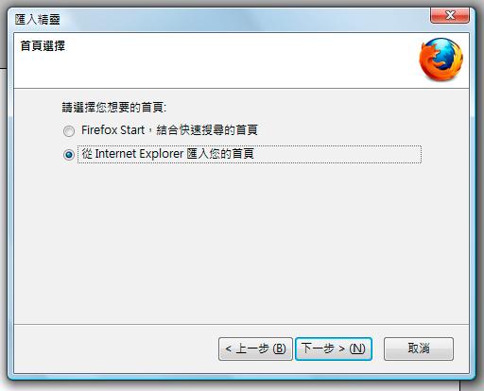The height and width of the screenshot is (391, 484).
Task: Click the 匯入精靈 title bar text
Action: point(38,20)
